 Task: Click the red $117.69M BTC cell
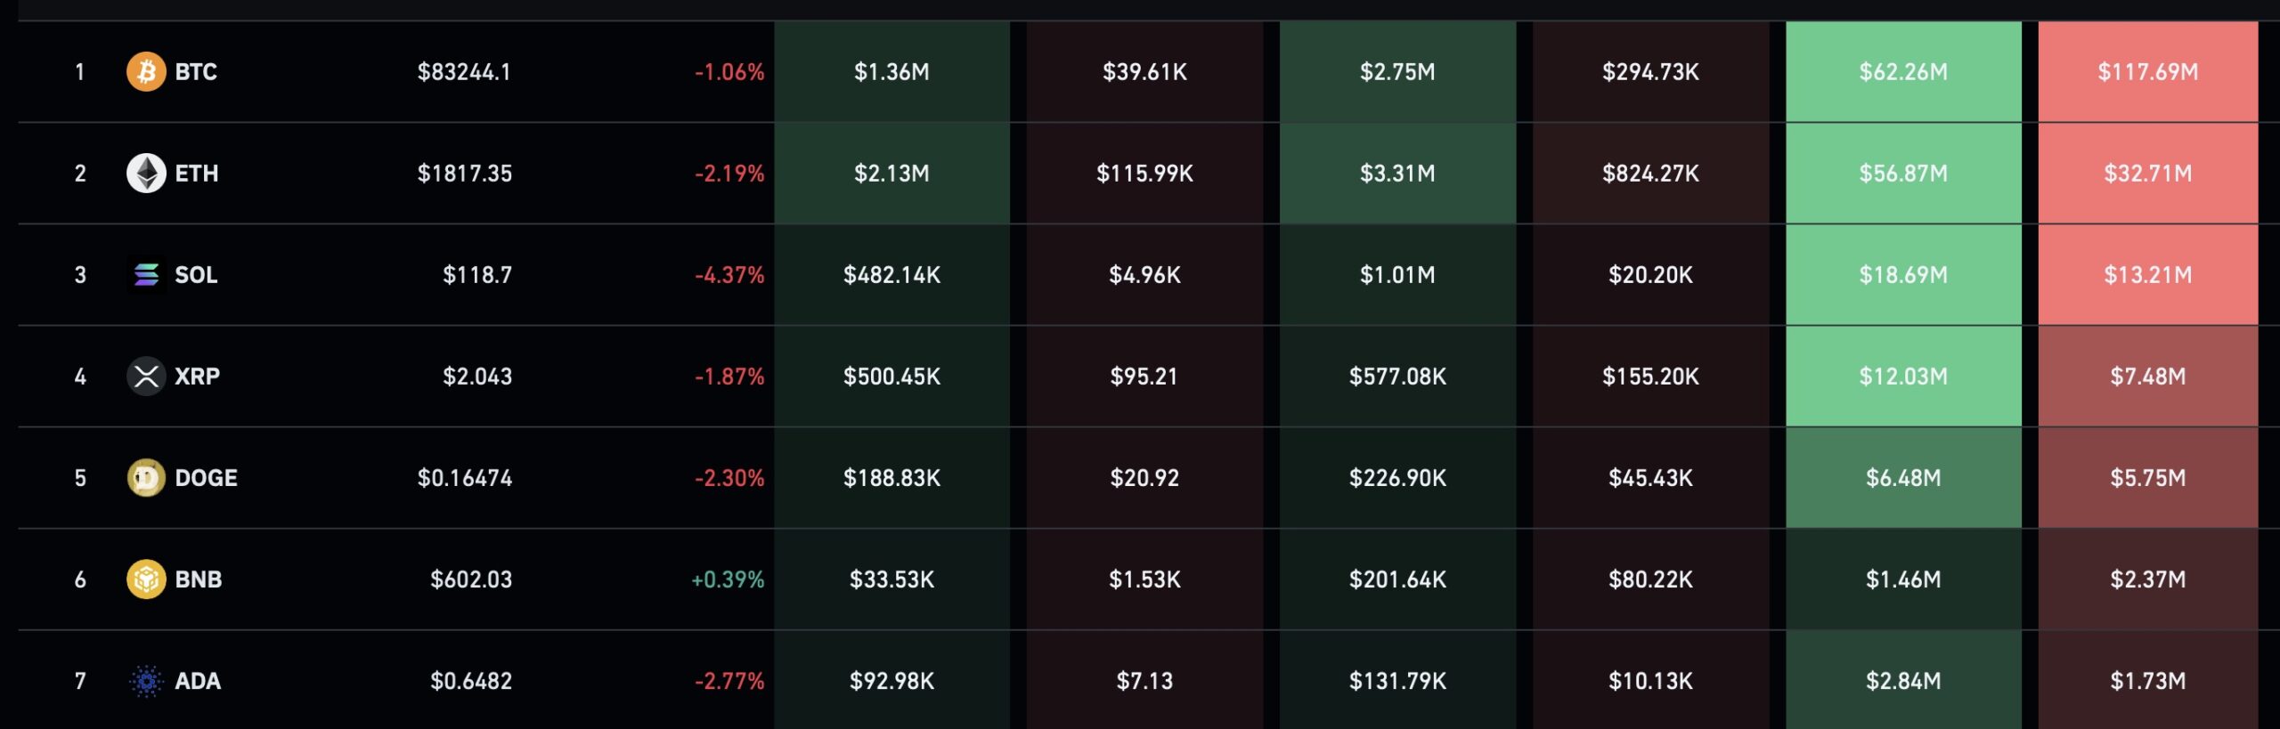click(2147, 71)
